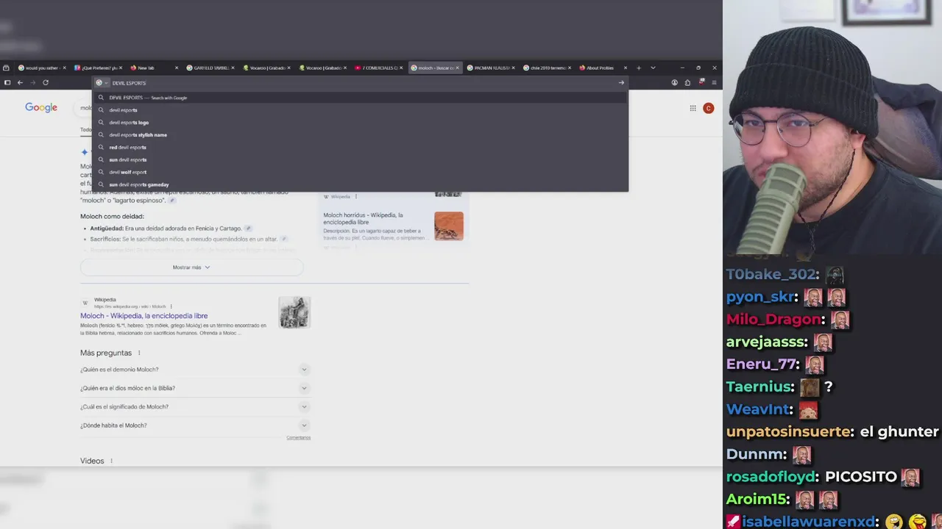Expand '¿Quién era el dios móloc en la Biblia?'
Screen dimensions: 942x529
pos(195,388)
